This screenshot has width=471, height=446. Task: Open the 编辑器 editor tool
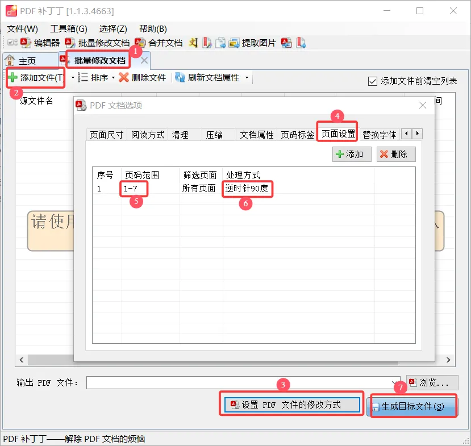40,43
